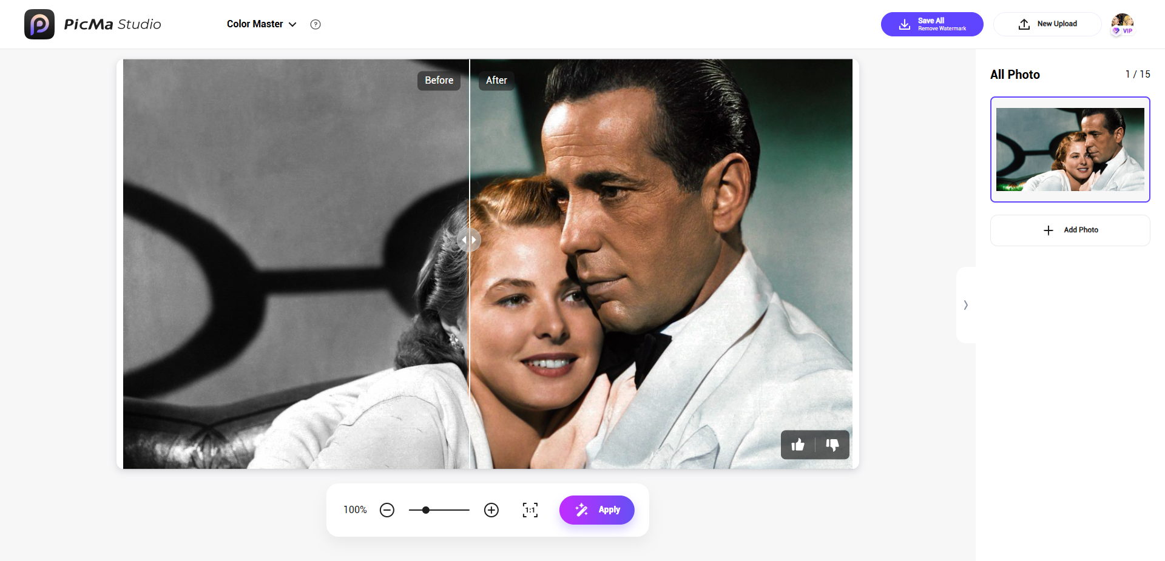
Task: Open the VIP user avatar menu
Action: point(1123,24)
